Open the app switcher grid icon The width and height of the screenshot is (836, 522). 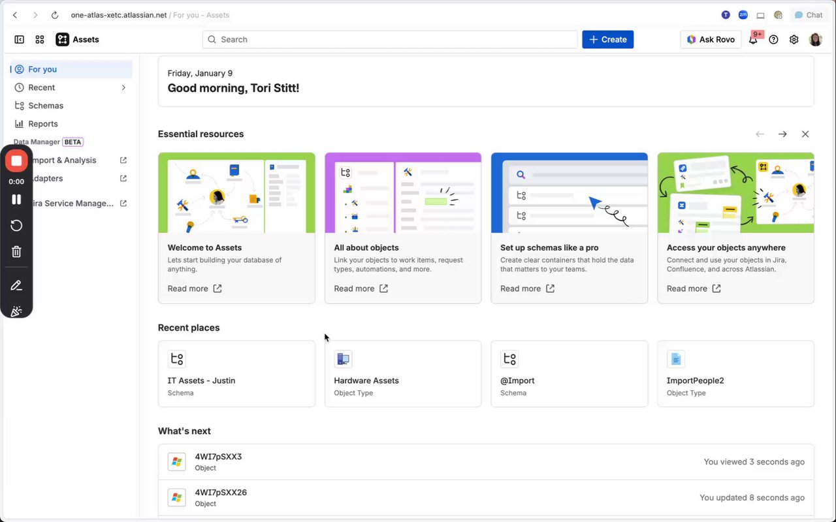(x=40, y=40)
